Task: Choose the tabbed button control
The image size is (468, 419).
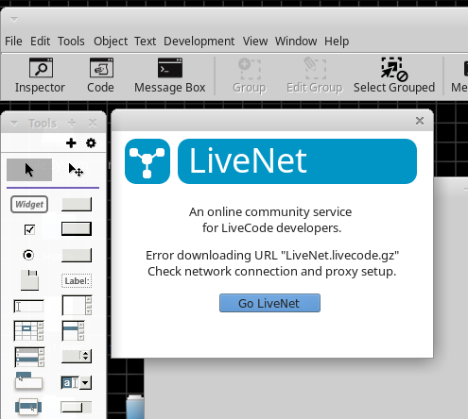Action: click(28, 381)
